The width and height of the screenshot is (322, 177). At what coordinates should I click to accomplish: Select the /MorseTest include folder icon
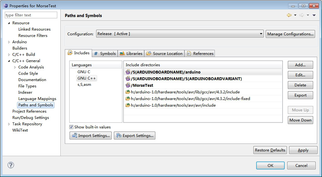coord(128,86)
